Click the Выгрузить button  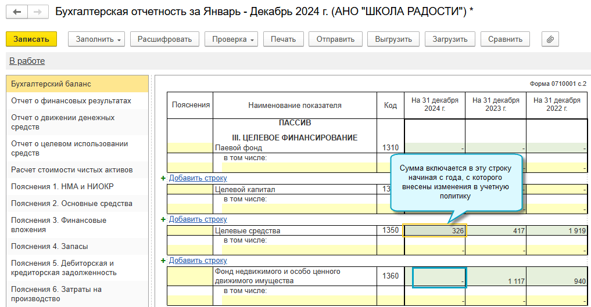393,39
